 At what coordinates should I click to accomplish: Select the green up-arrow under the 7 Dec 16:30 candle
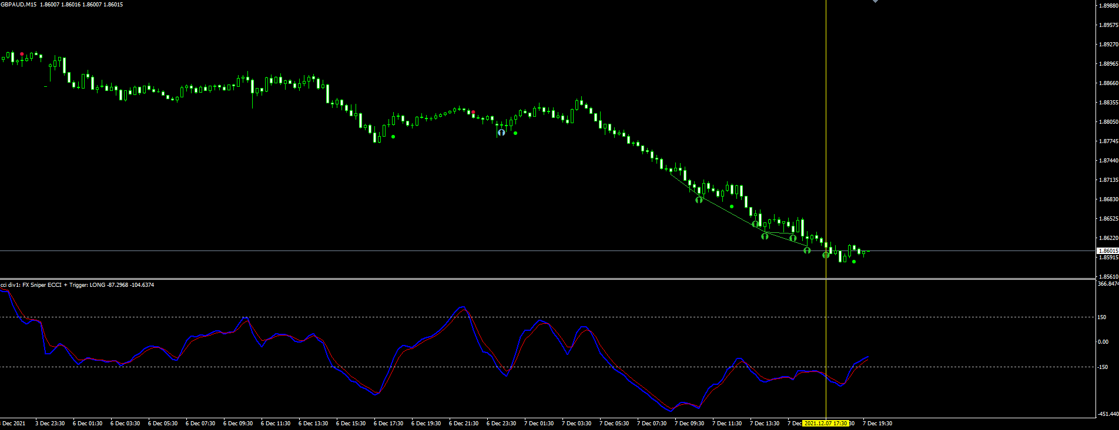pyautogui.click(x=807, y=250)
